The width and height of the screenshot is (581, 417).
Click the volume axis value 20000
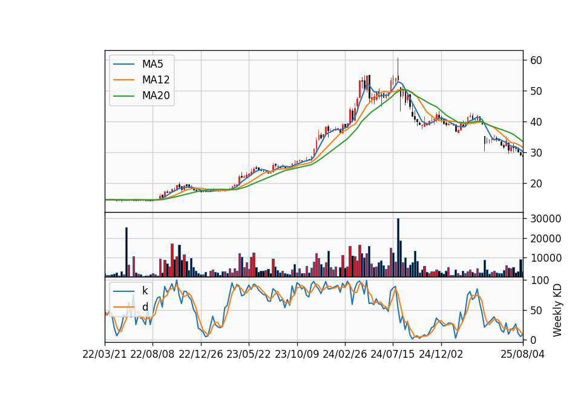point(546,239)
